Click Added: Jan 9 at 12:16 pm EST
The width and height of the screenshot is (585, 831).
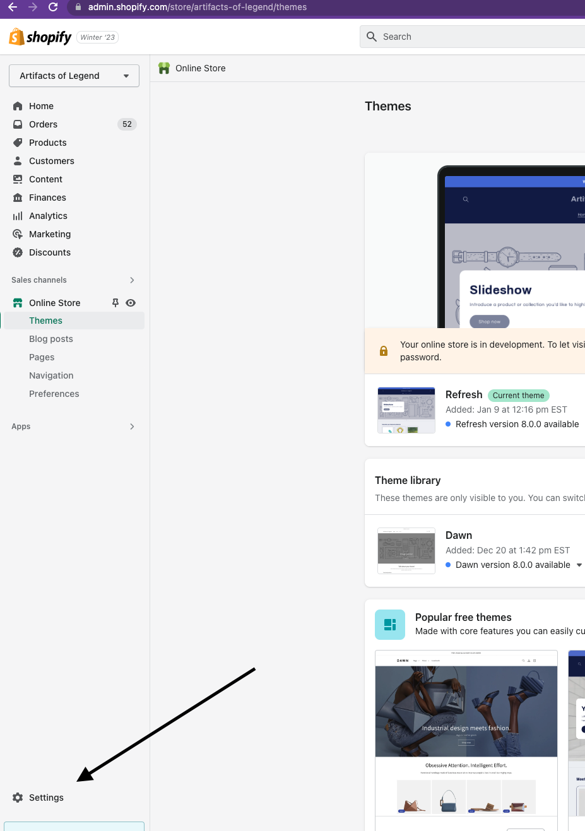tap(506, 410)
